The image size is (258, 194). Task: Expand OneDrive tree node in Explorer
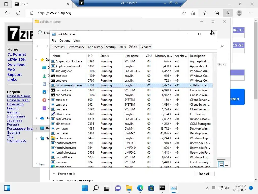[36, 118]
